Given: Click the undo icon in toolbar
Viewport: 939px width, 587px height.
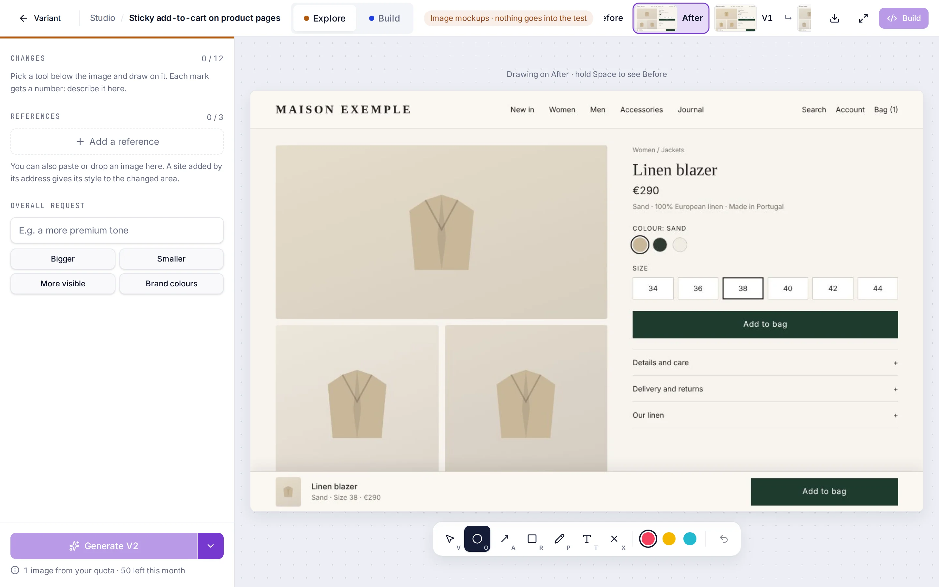Looking at the screenshot, I should [x=724, y=539].
